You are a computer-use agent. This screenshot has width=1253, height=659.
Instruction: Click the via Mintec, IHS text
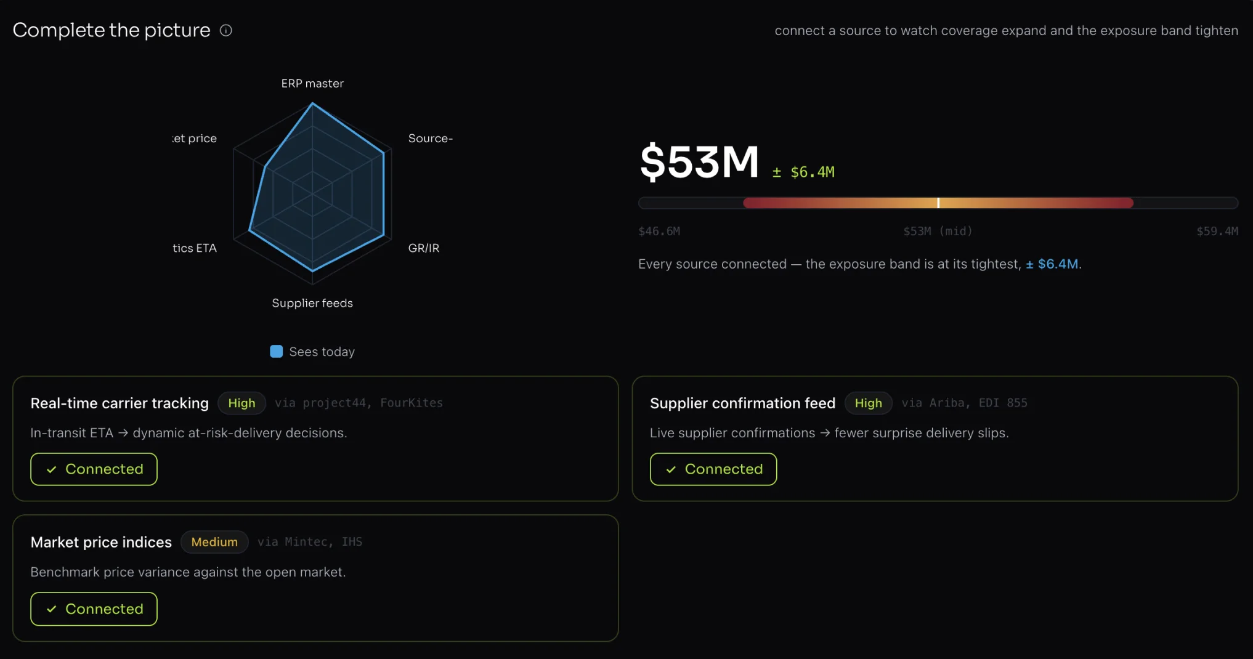[x=310, y=542]
